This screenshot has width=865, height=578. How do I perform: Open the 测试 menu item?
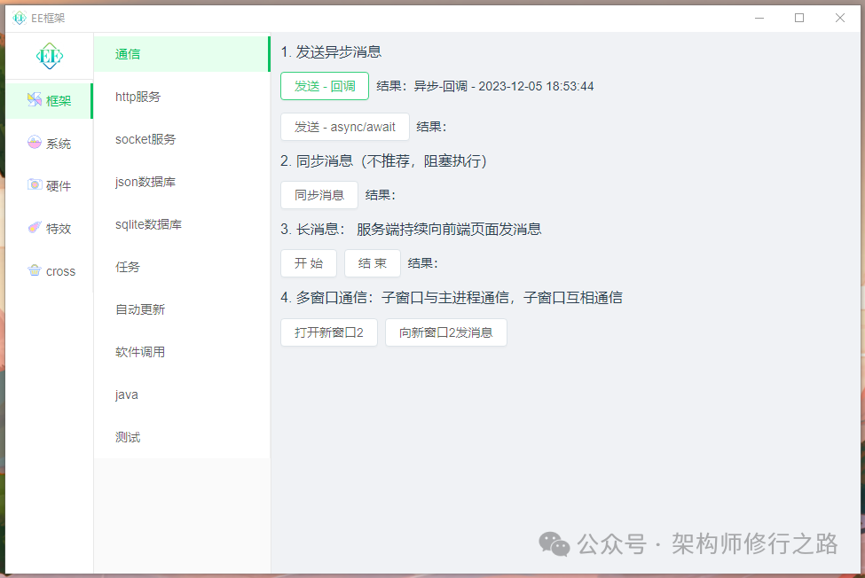[x=182, y=438]
